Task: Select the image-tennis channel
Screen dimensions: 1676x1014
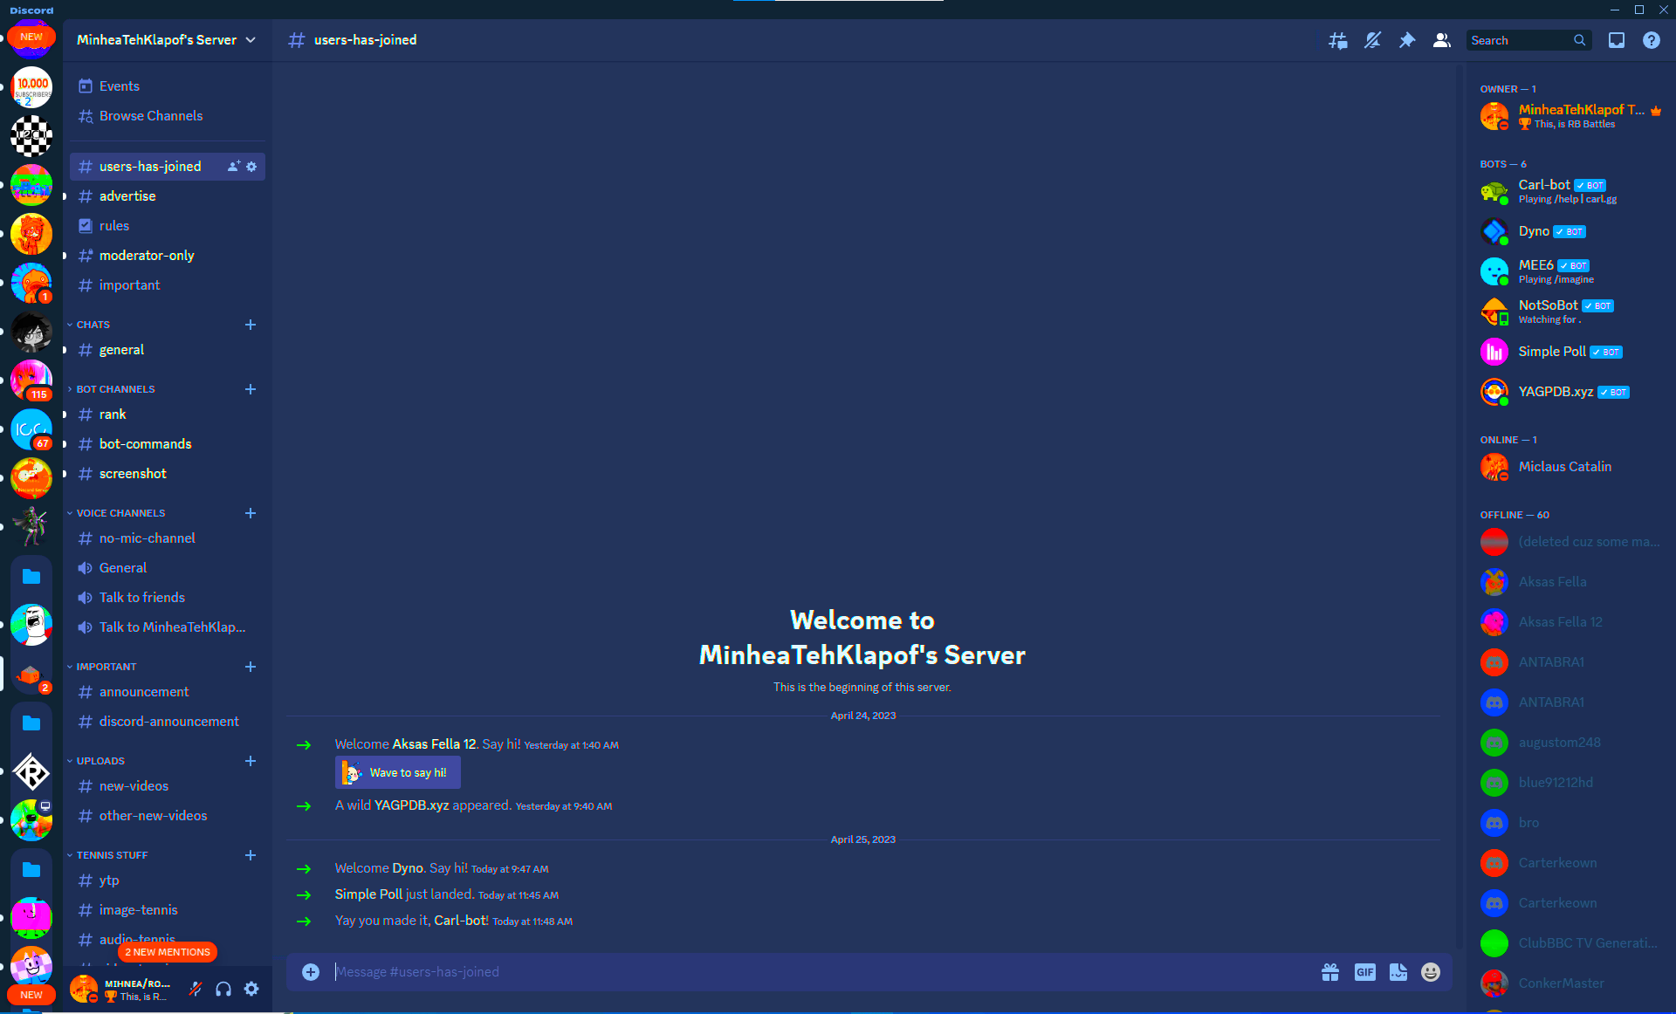Action: 168,910
